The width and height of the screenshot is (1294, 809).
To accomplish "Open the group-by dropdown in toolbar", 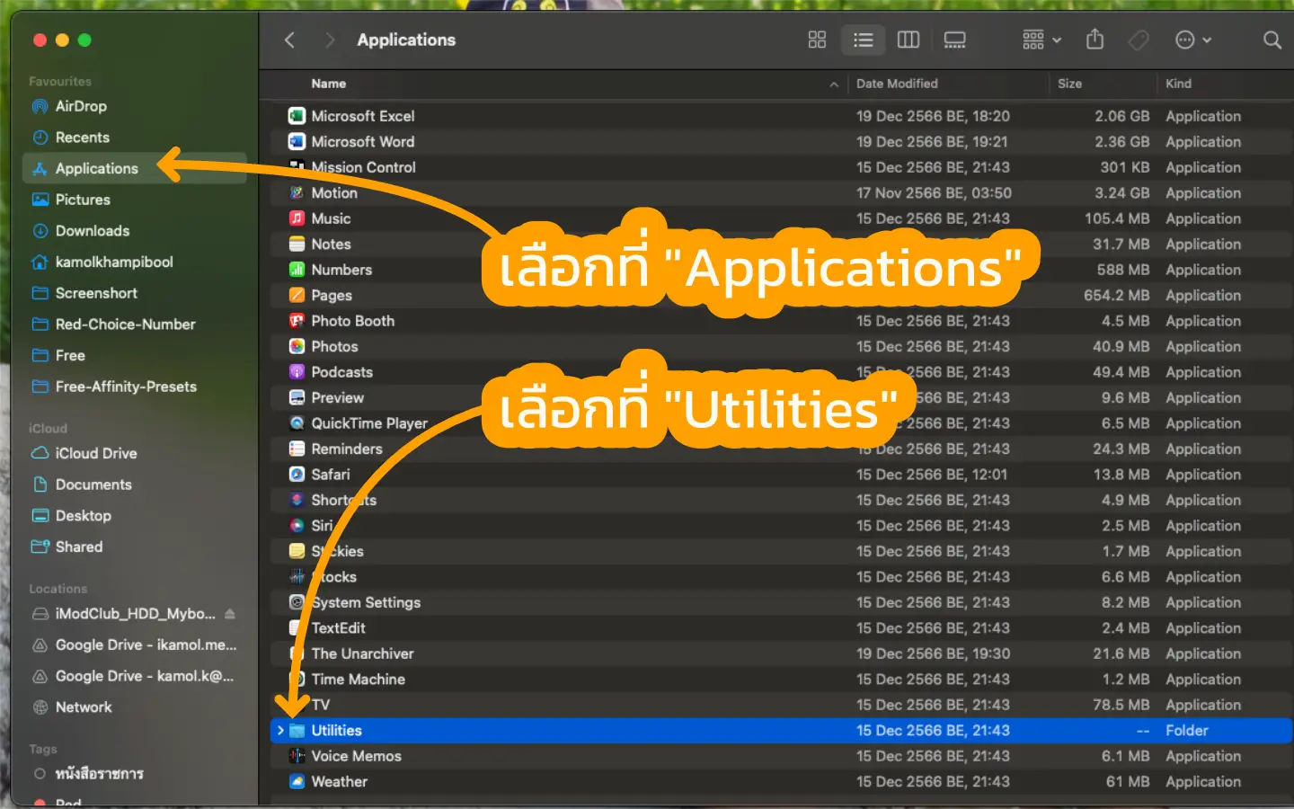I will pyautogui.click(x=1041, y=40).
